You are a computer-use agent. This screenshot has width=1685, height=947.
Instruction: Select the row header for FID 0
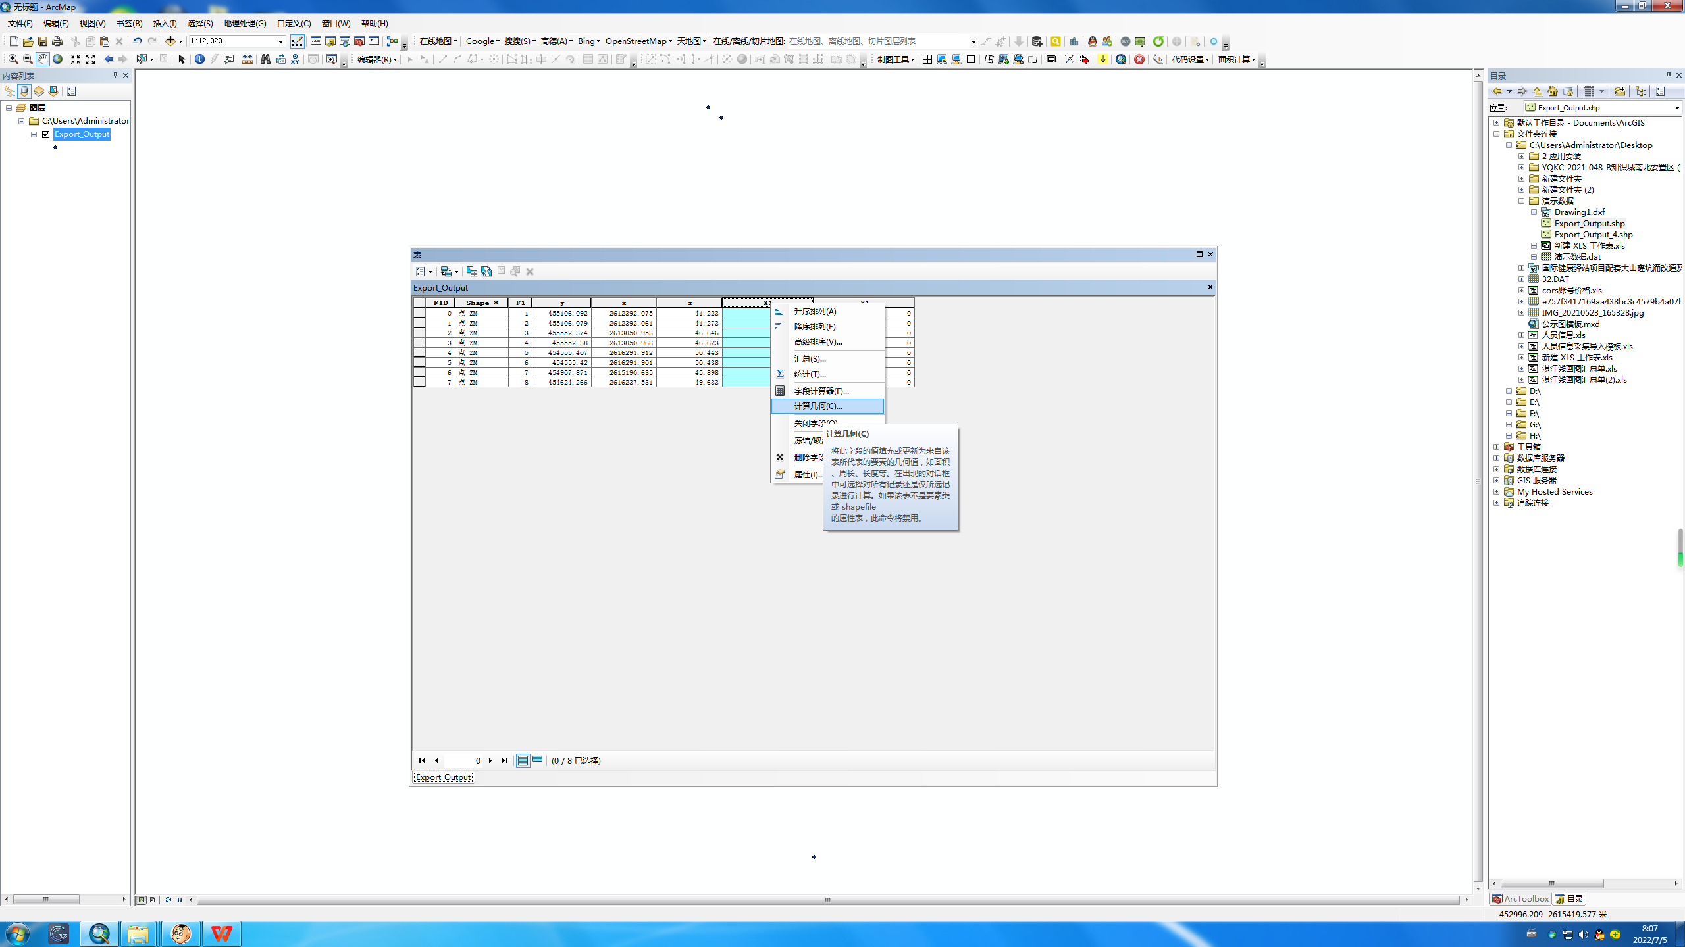point(419,313)
